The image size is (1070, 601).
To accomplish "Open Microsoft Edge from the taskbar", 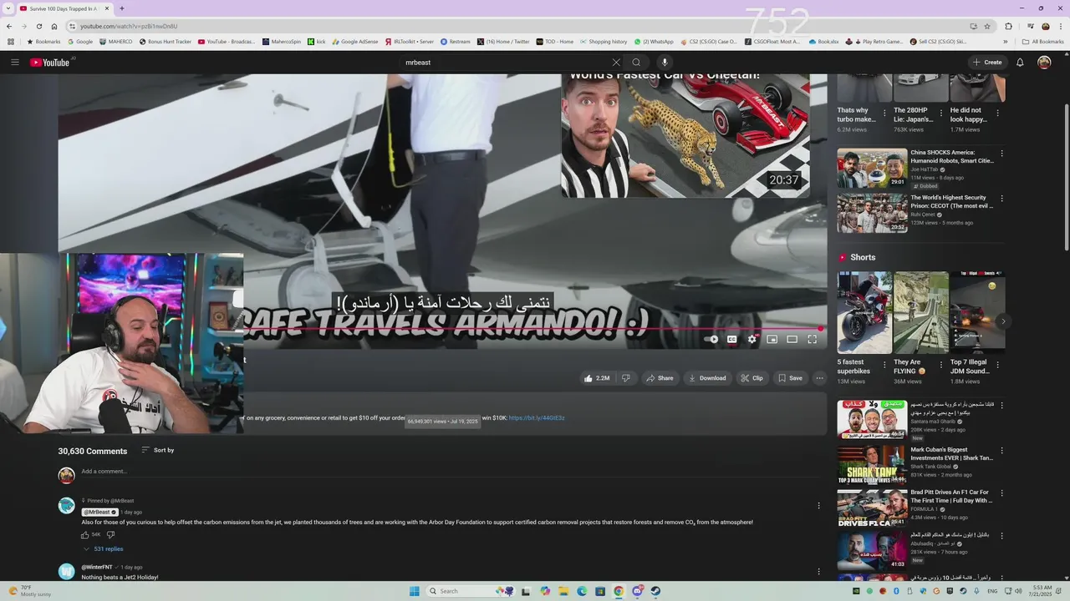I will click(582, 591).
